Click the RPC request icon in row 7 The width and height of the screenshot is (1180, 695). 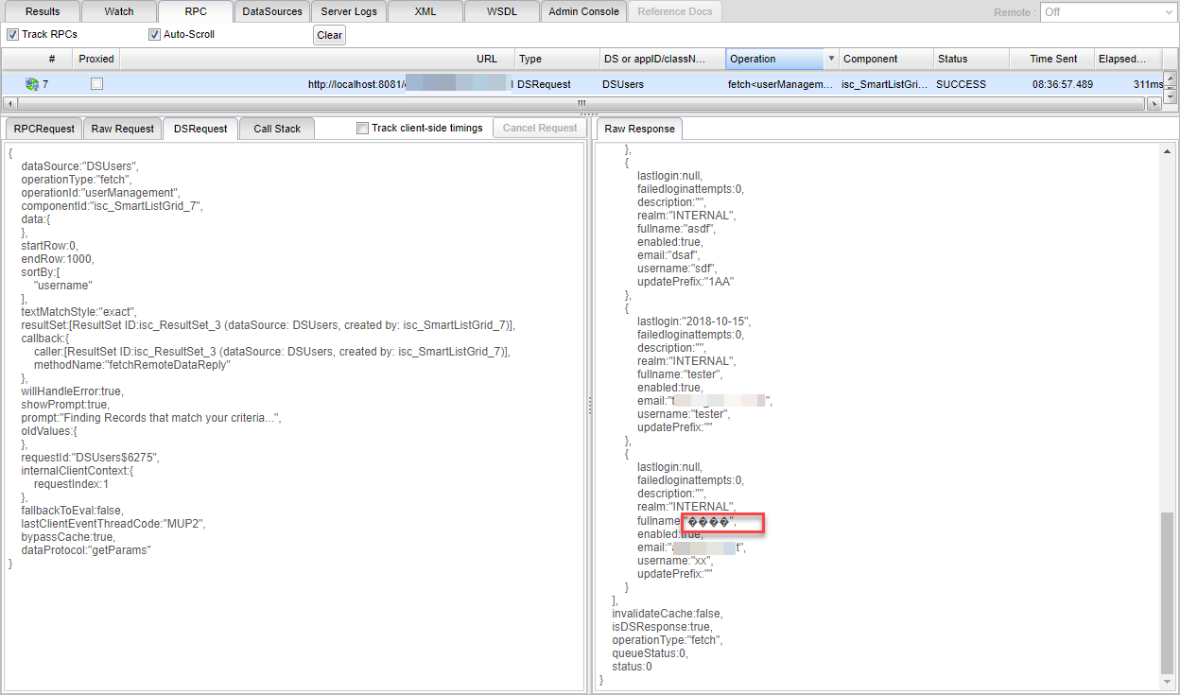click(32, 84)
